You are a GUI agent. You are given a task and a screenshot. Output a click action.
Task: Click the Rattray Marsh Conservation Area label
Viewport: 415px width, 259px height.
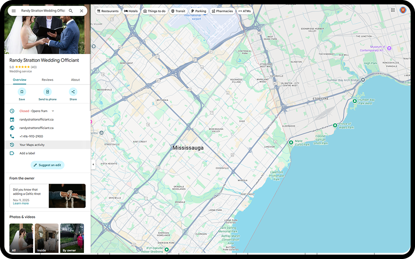point(231,239)
